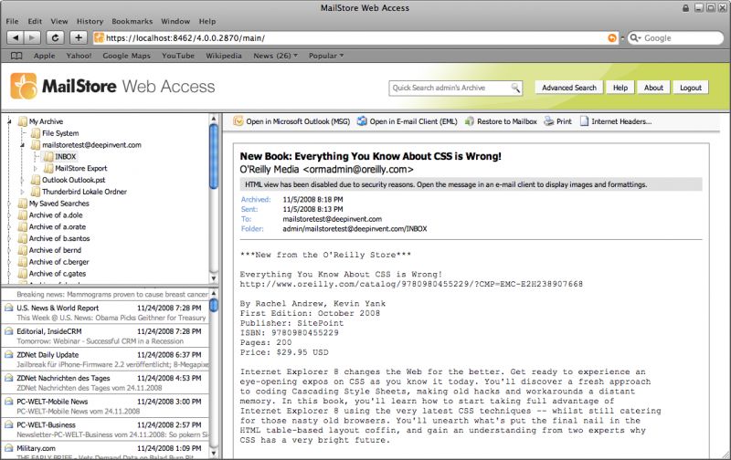Click the Google search engine dropdown icon
The height and width of the screenshot is (460, 731).
tap(635, 38)
